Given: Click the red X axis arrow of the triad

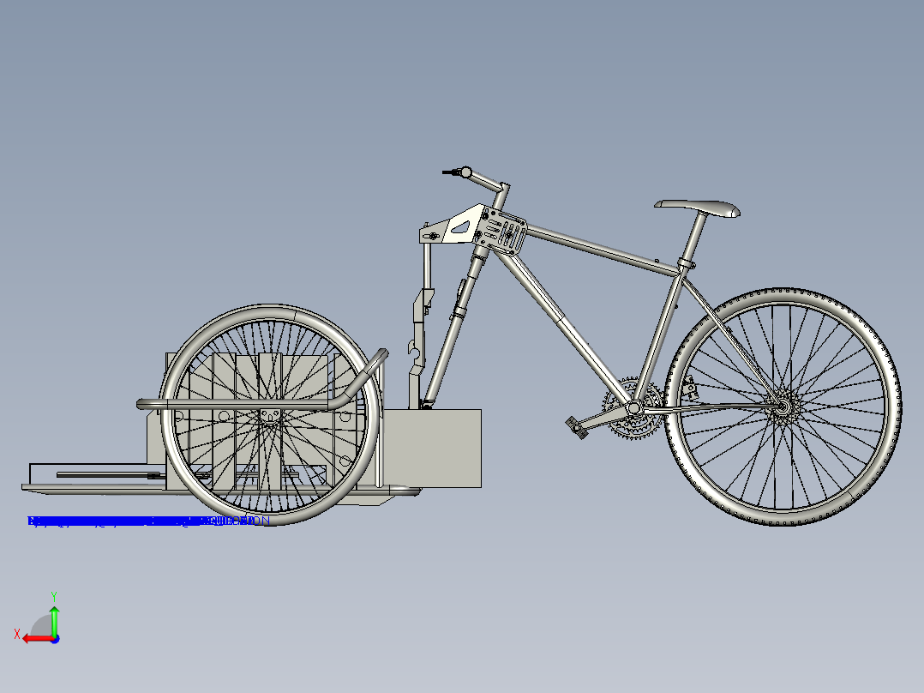Looking at the screenshot, I should click(37, 639).
